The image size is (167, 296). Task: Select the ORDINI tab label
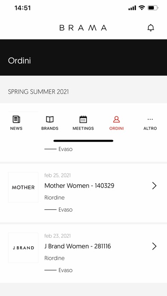pyautogui.click(x=116, y=128)
